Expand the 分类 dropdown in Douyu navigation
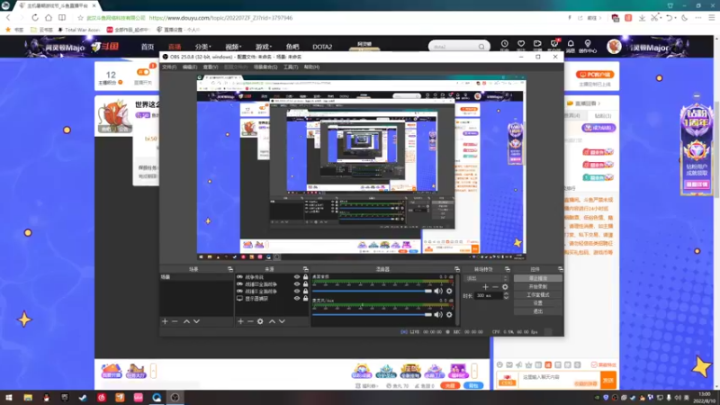 (x=202, y=47)
